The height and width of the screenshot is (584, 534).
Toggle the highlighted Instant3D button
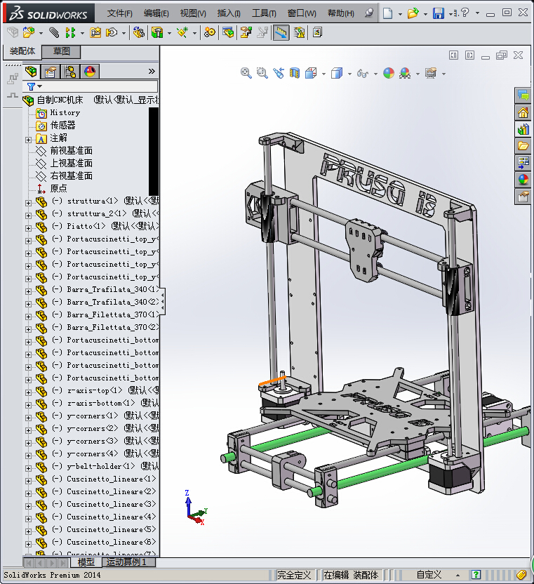(x=281, y=33)
